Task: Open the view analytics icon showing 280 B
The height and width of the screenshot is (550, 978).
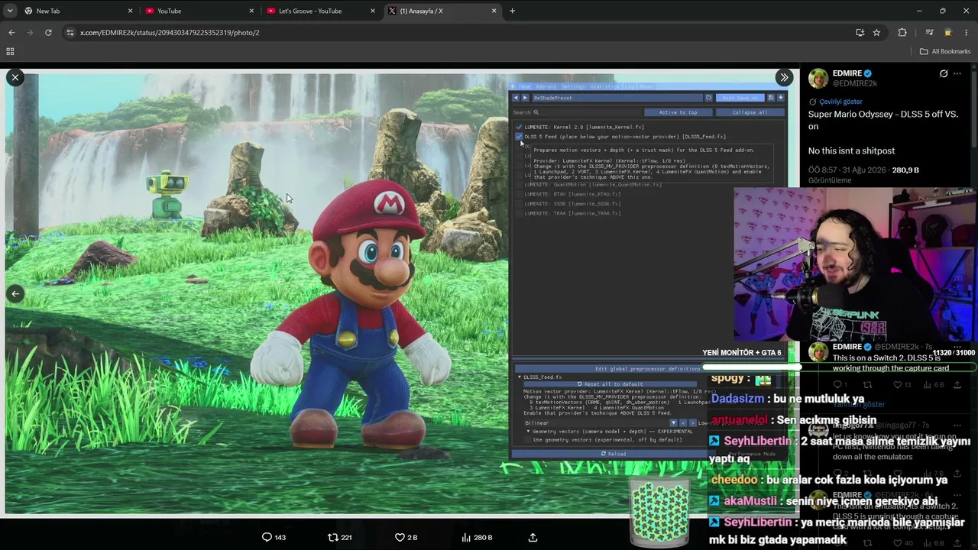Action: coord(477,537)
